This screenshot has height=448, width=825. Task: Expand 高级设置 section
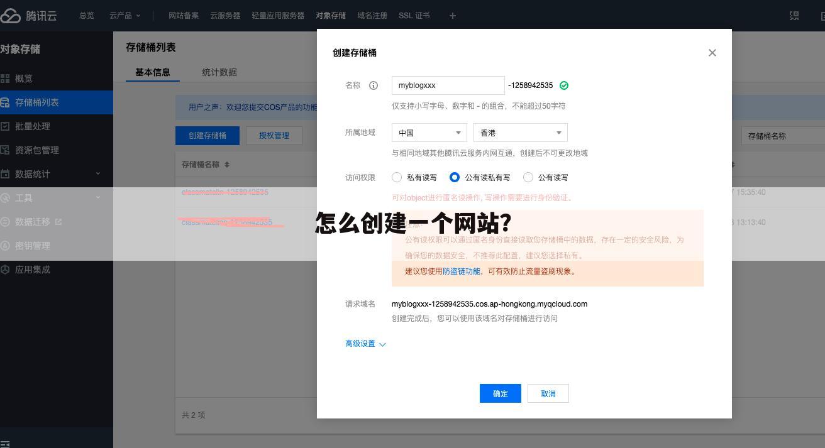tap(365, 344)
